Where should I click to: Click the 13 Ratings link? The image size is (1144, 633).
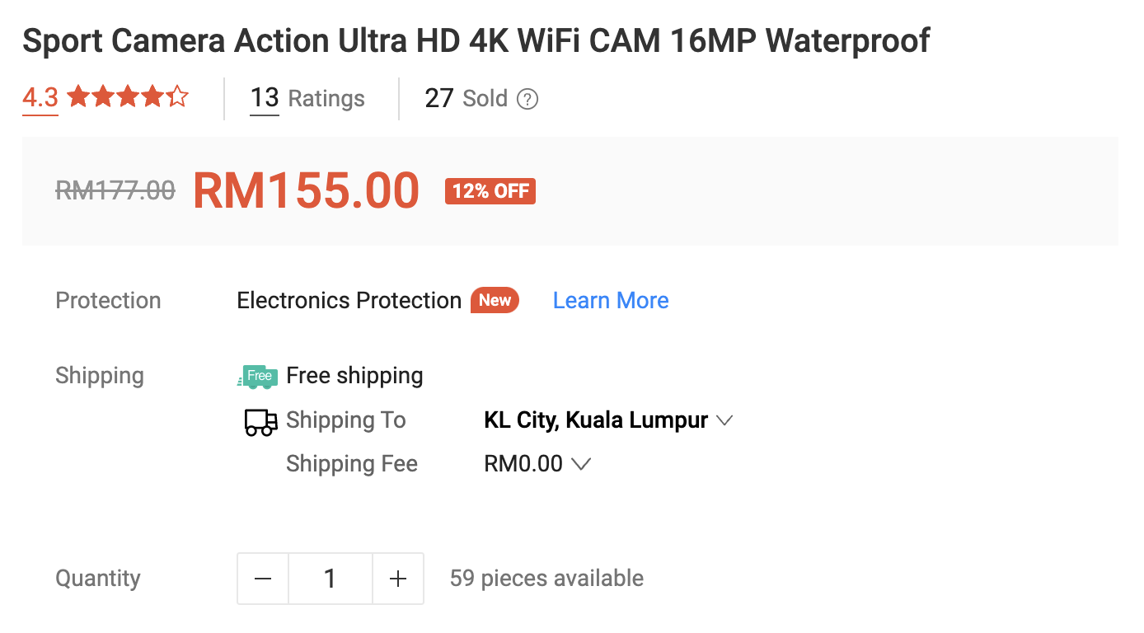pos(307,99)
